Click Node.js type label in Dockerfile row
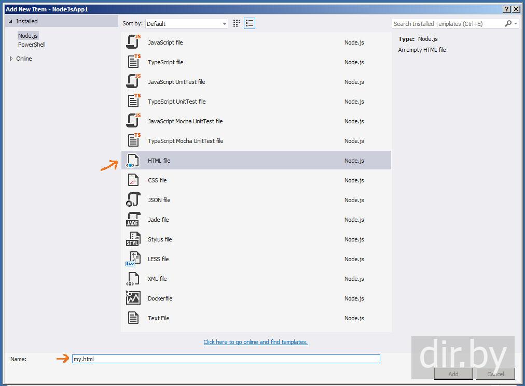 (x=354, y=299)
